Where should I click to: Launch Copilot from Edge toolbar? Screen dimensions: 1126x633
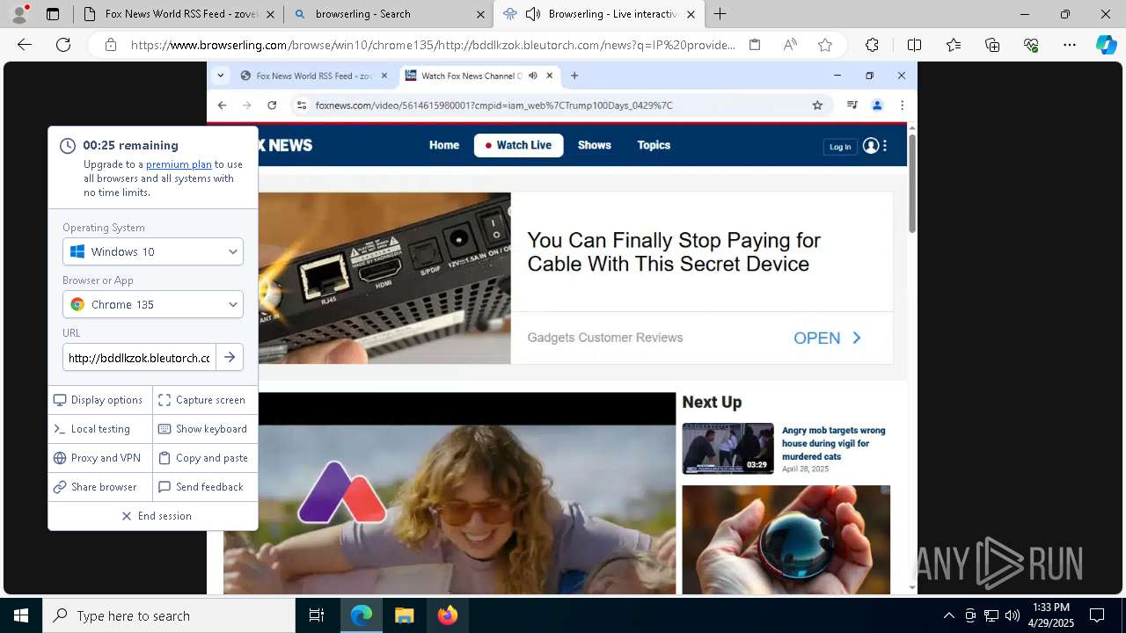pyautogui.click(x=1106, y=45)
